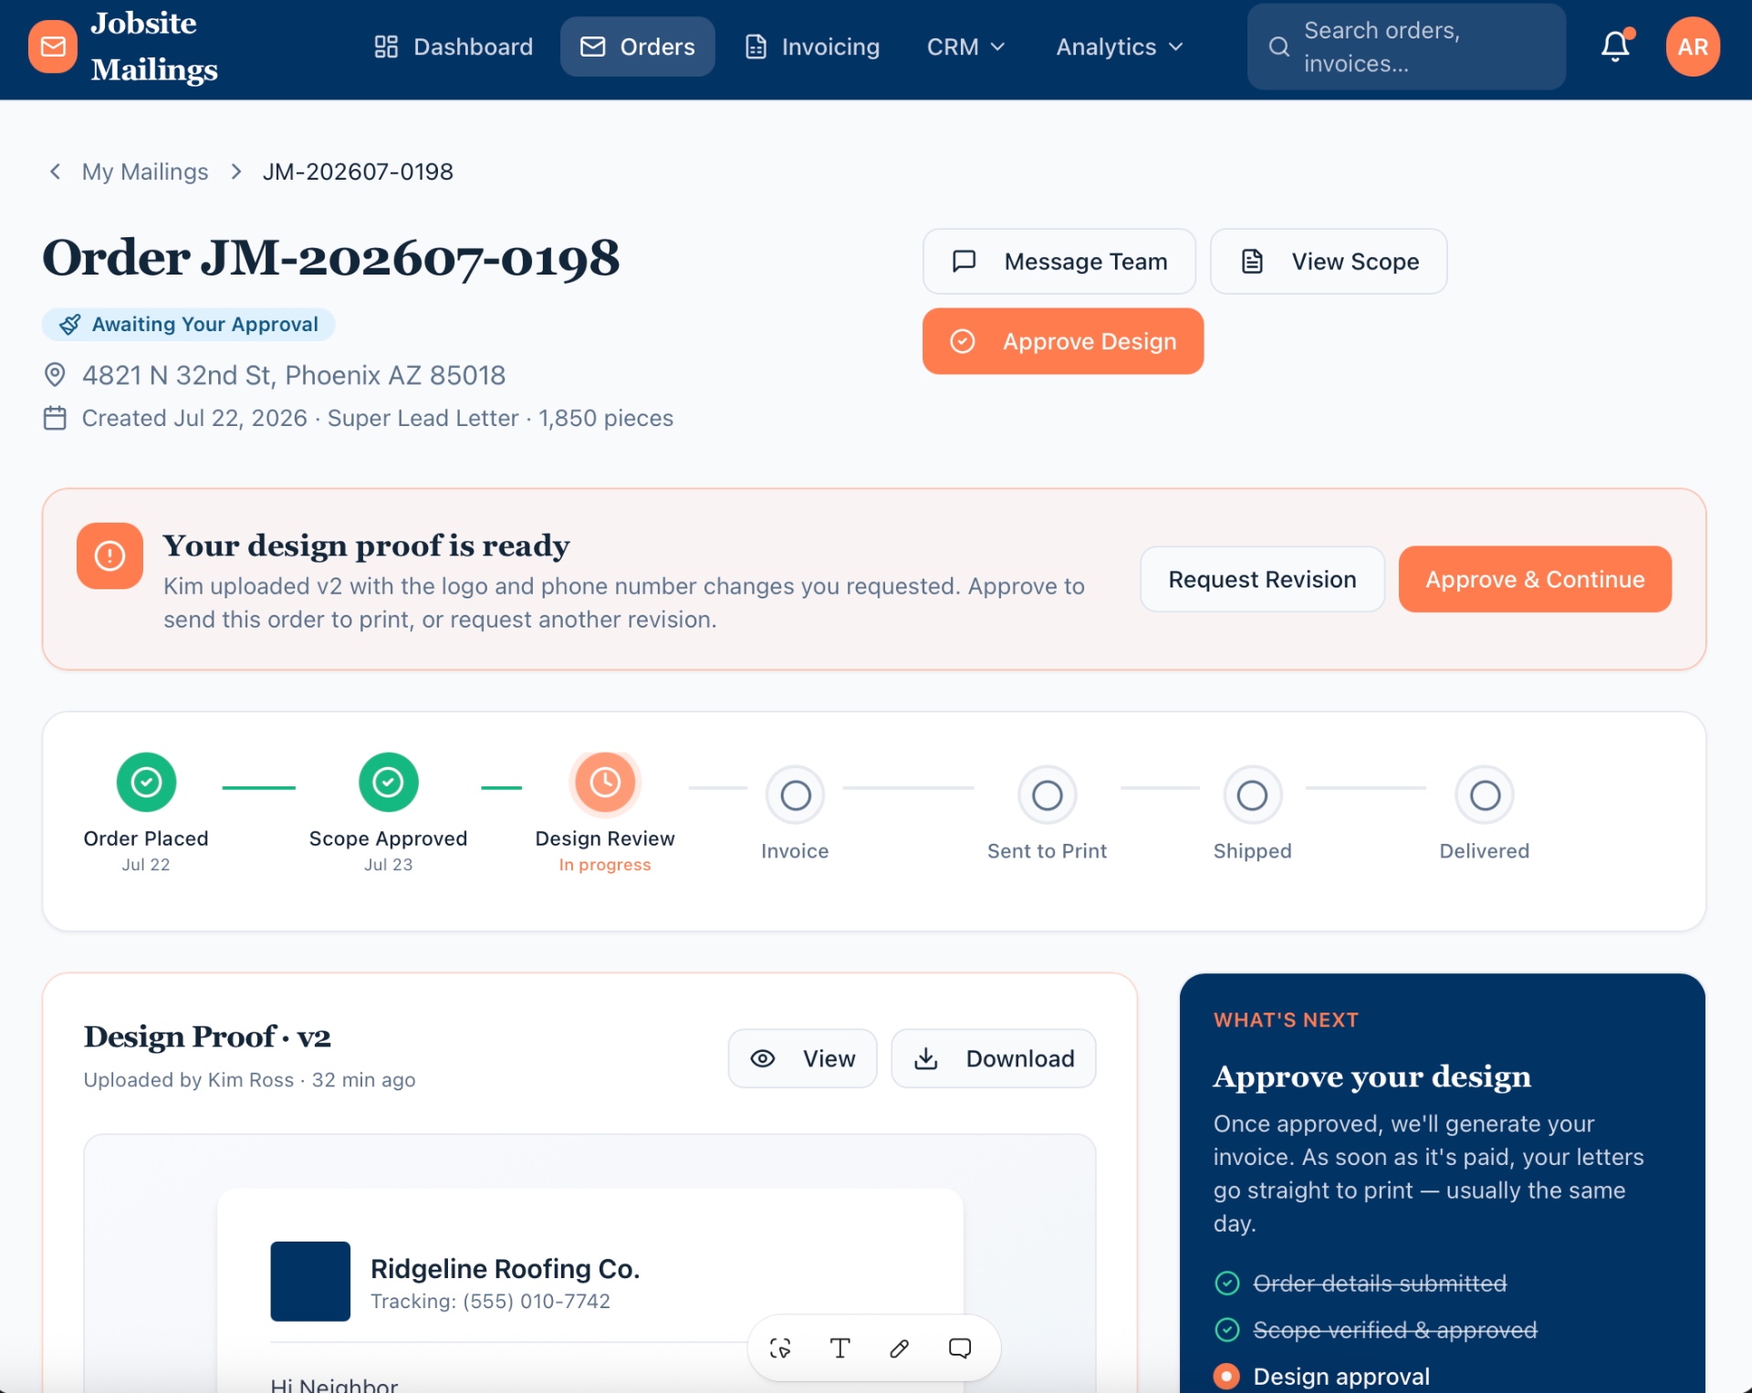Click the Request Revision button
The height and width of the screenshot is (1393, 1752).
1262,579
